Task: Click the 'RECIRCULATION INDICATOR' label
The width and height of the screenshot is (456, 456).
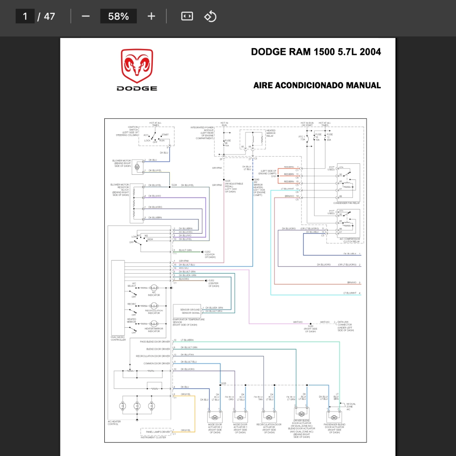Action: [154, 312]
